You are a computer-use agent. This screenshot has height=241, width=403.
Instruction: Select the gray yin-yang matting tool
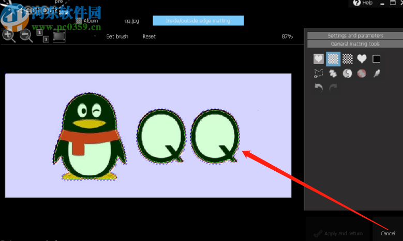pyautogui.click(x=348, y=73)
